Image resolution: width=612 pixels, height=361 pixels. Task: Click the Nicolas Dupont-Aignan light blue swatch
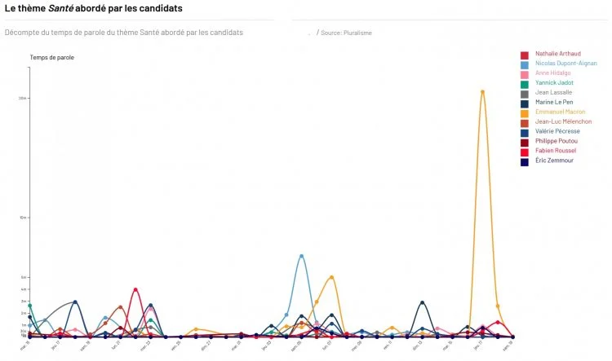tap(524, 65)
